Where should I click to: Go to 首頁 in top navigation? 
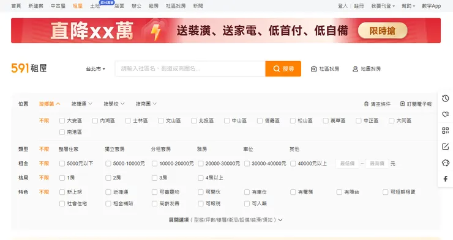tap(16, 5)
